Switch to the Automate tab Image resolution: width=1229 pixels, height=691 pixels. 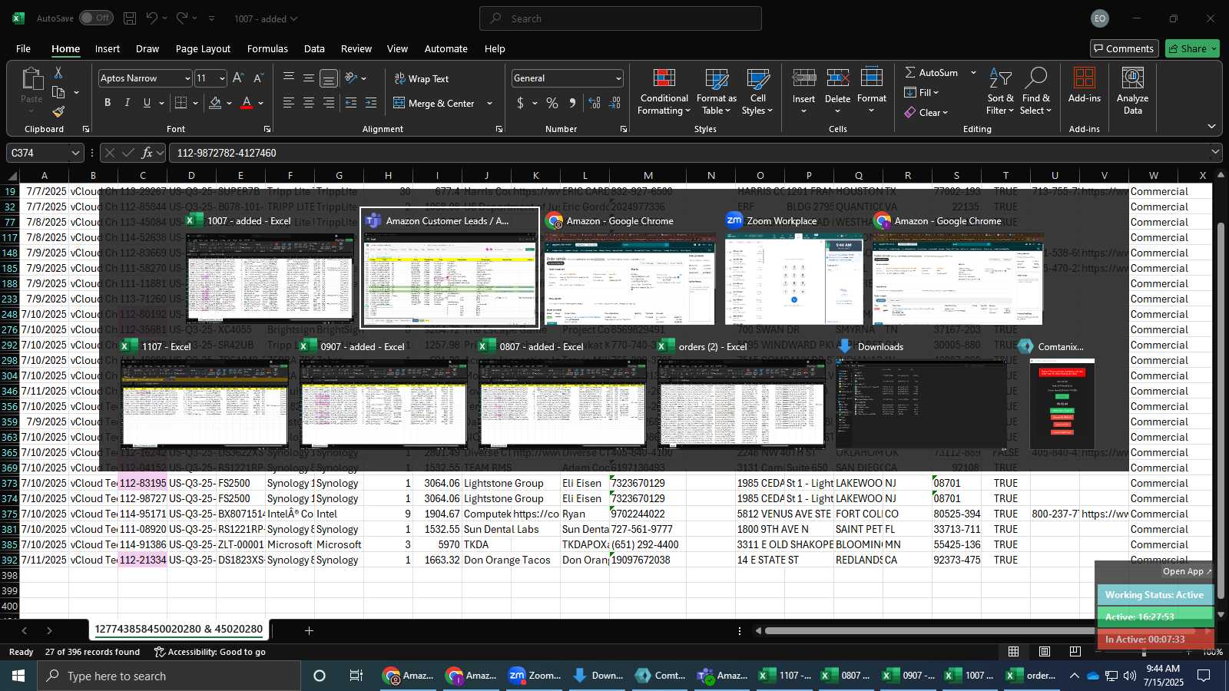[446, 48]
